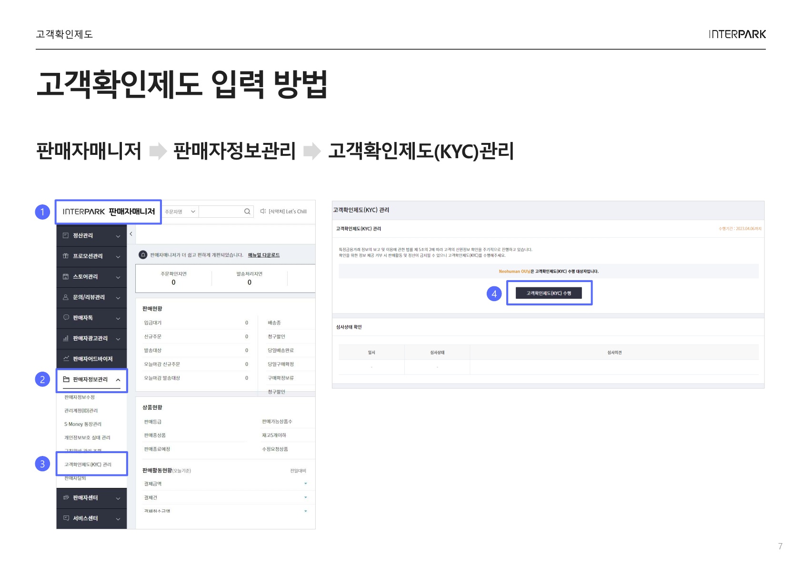The image size is (802, 567).
Task: Click the 매뉴얼 다운로드 link
Action: pos(264,255)
